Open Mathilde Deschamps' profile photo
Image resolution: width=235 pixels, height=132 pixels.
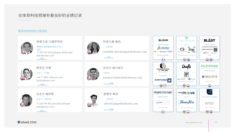[93, 48]
